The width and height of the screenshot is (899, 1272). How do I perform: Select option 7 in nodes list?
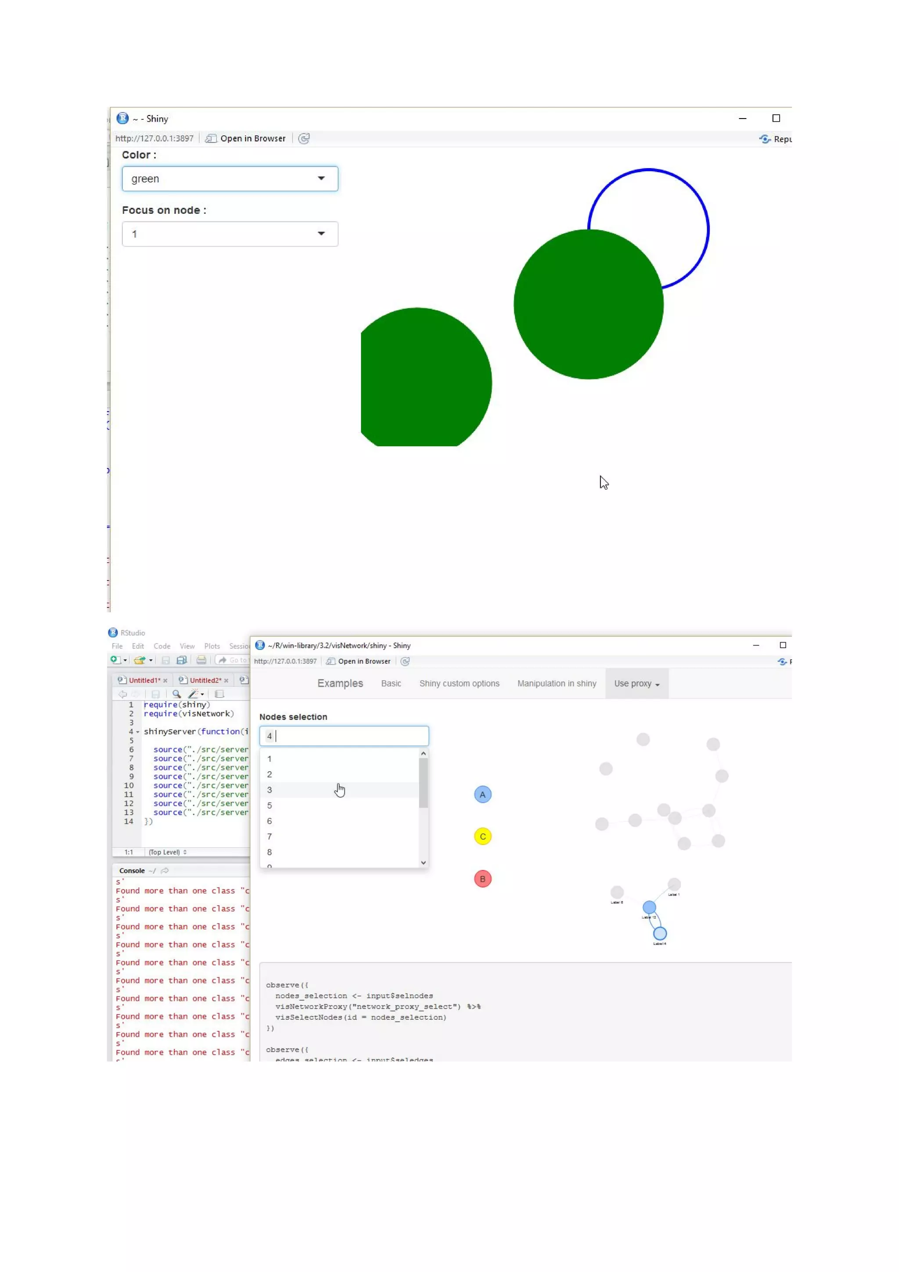(339, 837)
